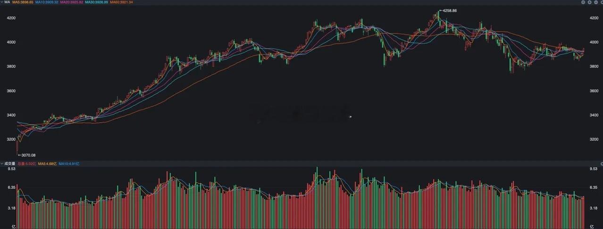
Task: Click the 成交量 volume indicator title
Action: click(10, 164)
